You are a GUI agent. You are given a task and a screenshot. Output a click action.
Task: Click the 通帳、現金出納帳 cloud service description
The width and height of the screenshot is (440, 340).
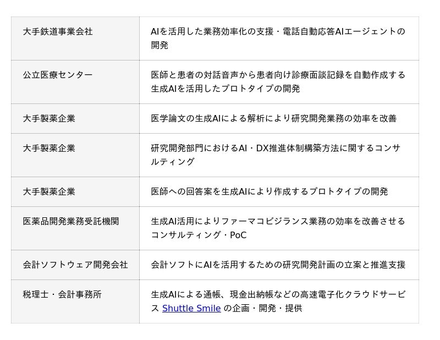(278, 295)
